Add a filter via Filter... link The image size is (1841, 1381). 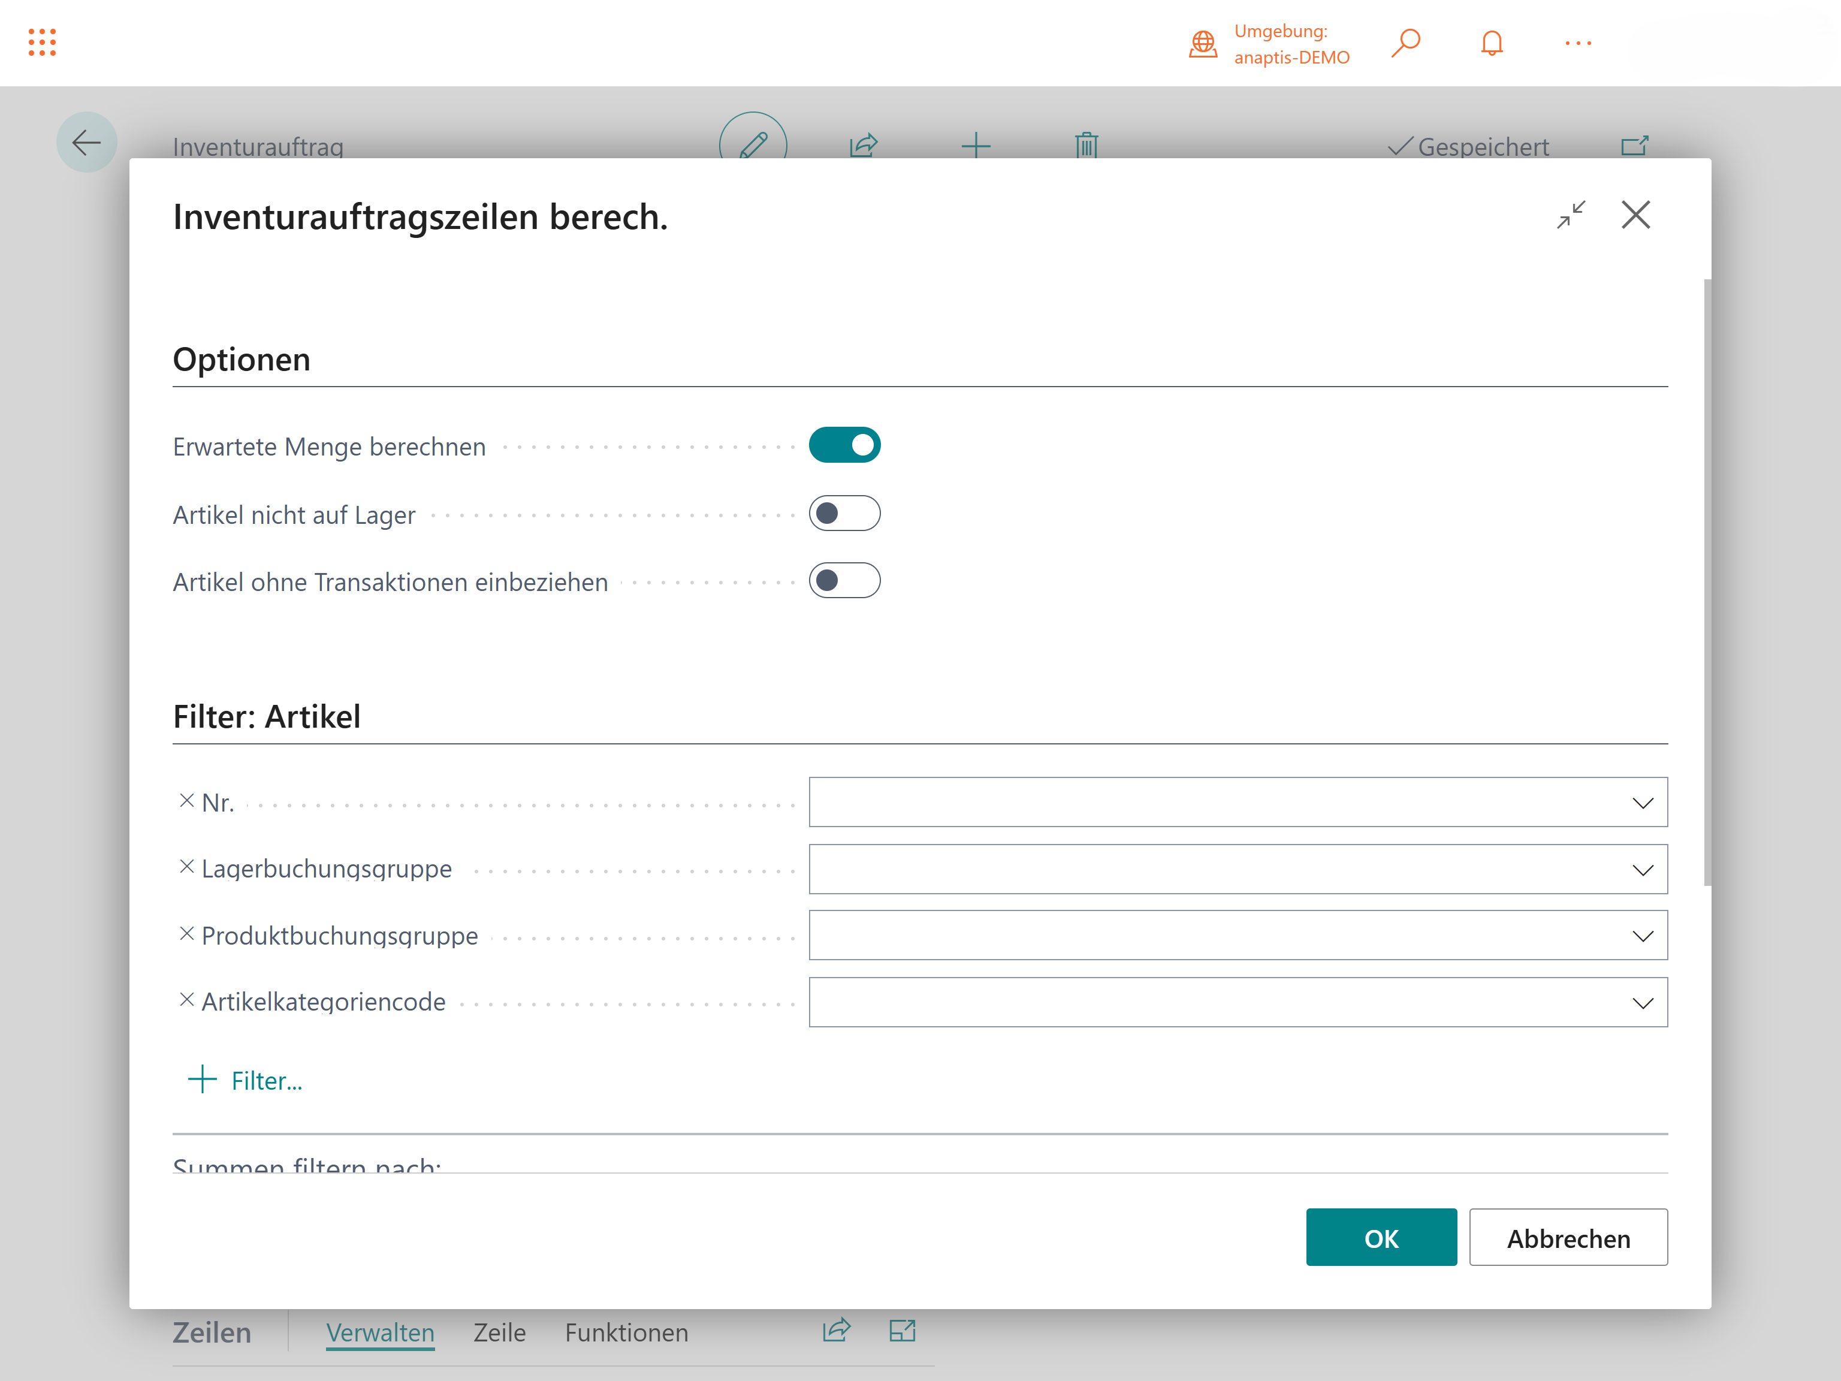266,1081
